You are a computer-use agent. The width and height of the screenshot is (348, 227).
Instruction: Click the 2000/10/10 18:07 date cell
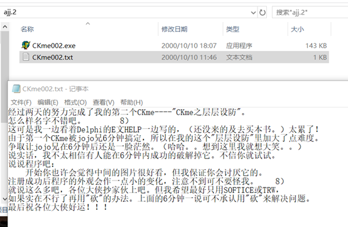[189, 45]
